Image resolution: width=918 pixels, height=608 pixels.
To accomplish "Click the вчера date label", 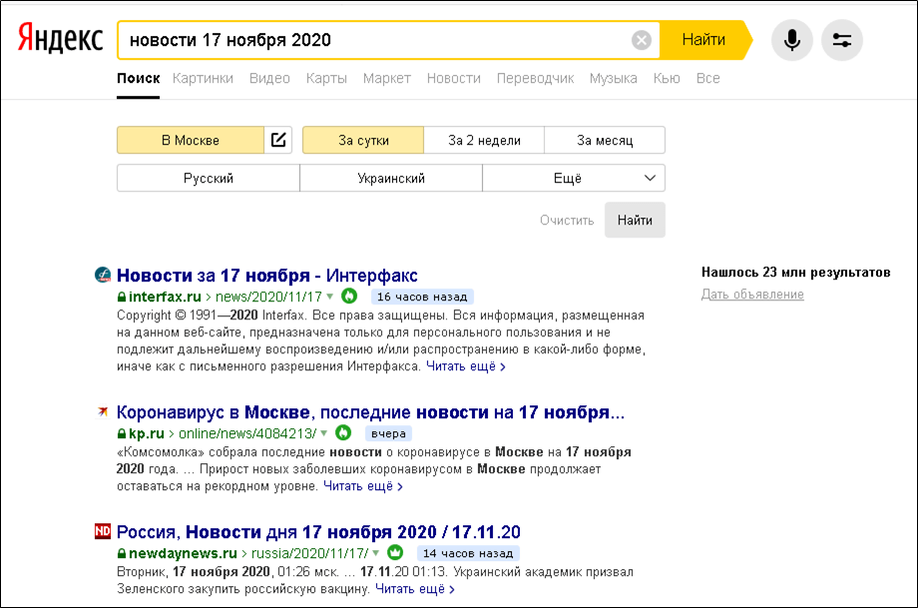I will [x=389, y=434].
